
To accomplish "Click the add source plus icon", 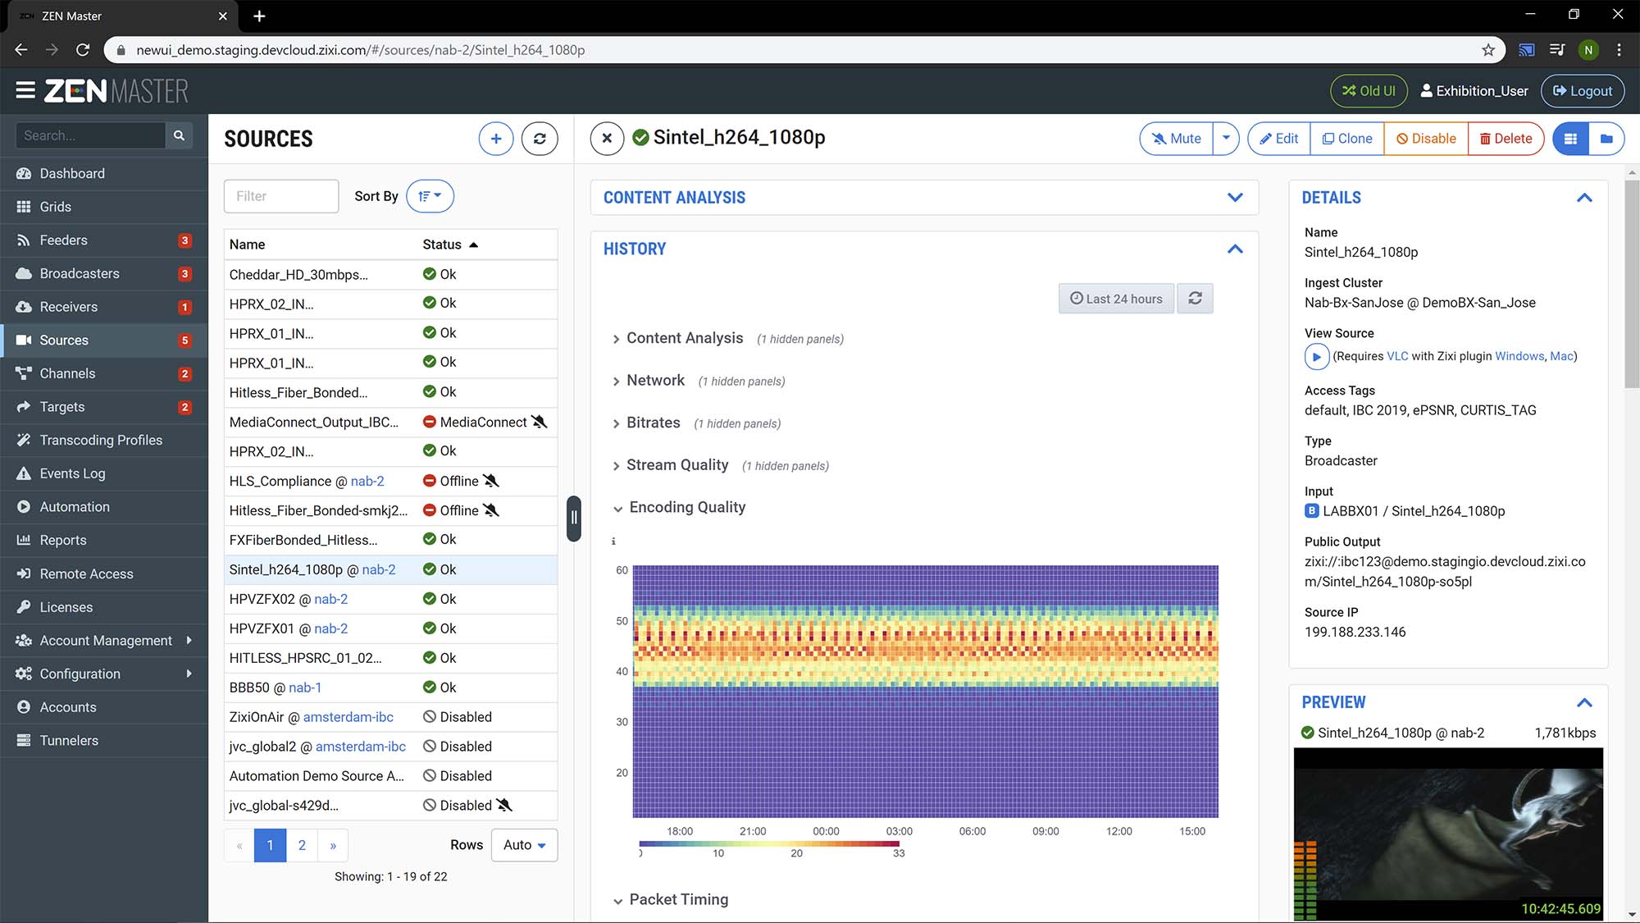I will click(496, 139).
